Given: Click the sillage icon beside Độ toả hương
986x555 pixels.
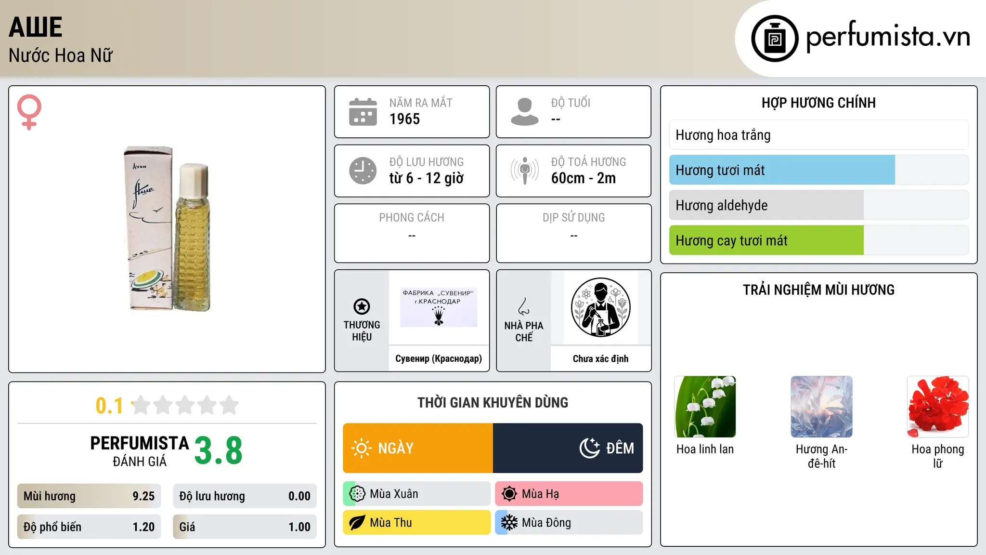Looking at the screenshot, I should (x=525, y=171).
